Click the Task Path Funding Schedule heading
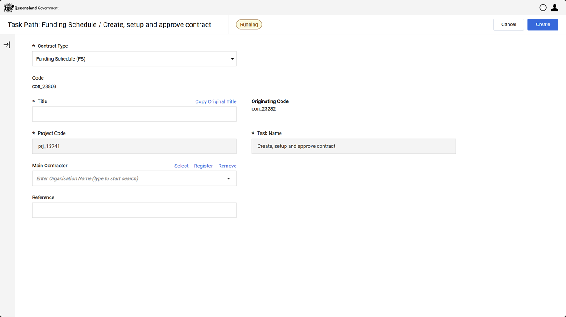This screenshot has height=317, width=566. (x=109, y=25)
